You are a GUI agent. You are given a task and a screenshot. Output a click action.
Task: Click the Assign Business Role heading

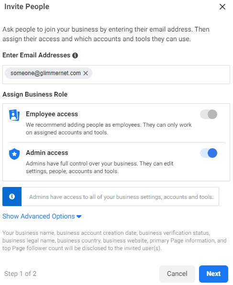click(x=35, y=94)
